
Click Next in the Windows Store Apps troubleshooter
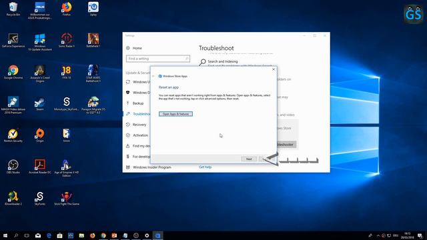pos(249,159)
